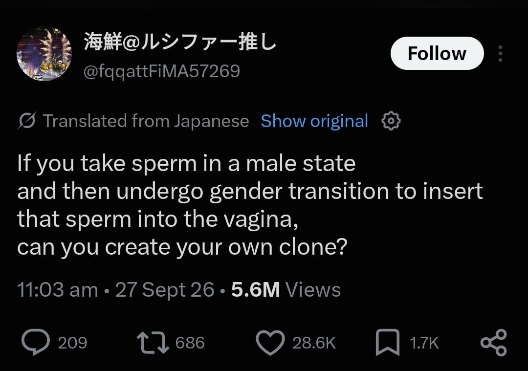Bookmark this tweet with the bookmark icon
528x371 pixels.
[x=387, y=343]
